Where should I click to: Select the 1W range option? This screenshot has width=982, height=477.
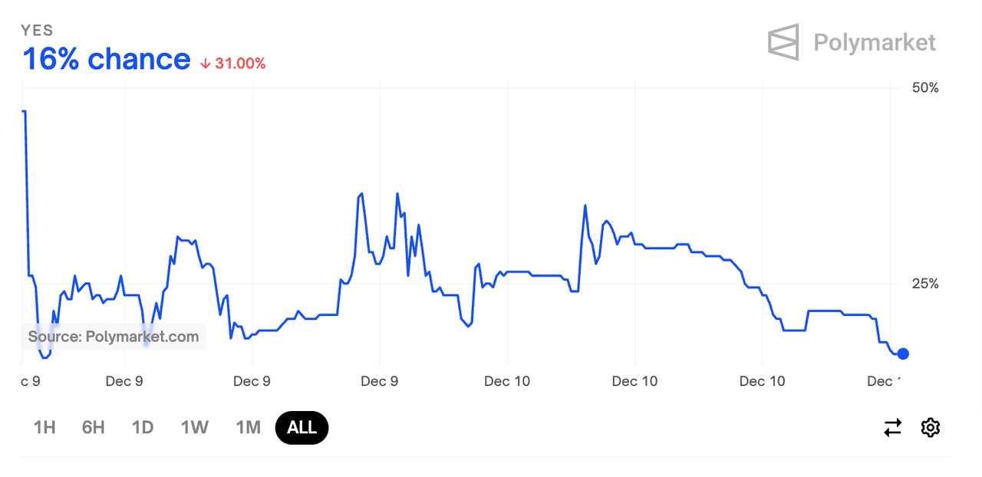pyautogui.click(x=195, y=427)
